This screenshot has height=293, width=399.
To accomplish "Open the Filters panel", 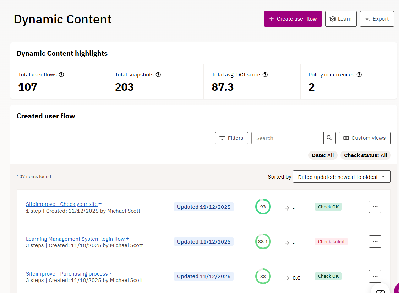I will coord(231,138).
